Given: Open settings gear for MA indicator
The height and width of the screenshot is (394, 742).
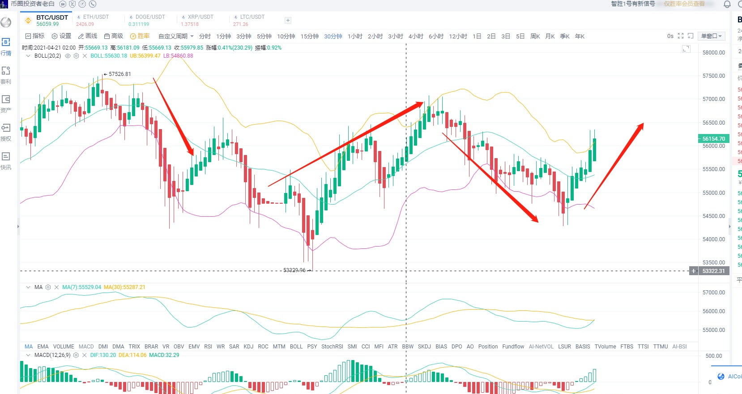Looking at the screenshot, I should tap(48, 287).
